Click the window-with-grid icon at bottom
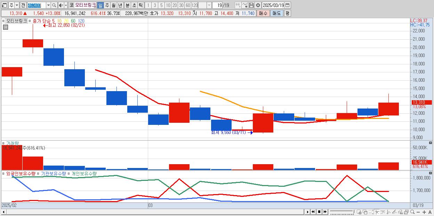The width and height of the screenshot is (434, 216). click(x=359, y=212)
